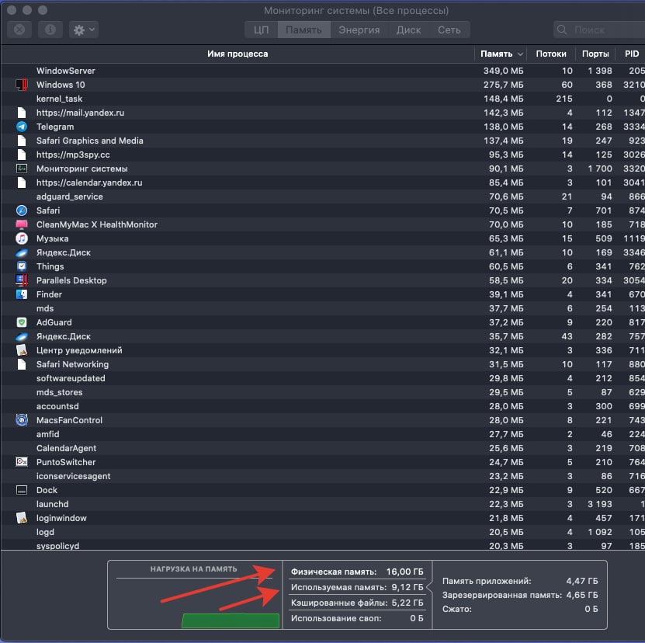
Task: Click the Things checkbox app icon
Action: [x=22, y=266]
